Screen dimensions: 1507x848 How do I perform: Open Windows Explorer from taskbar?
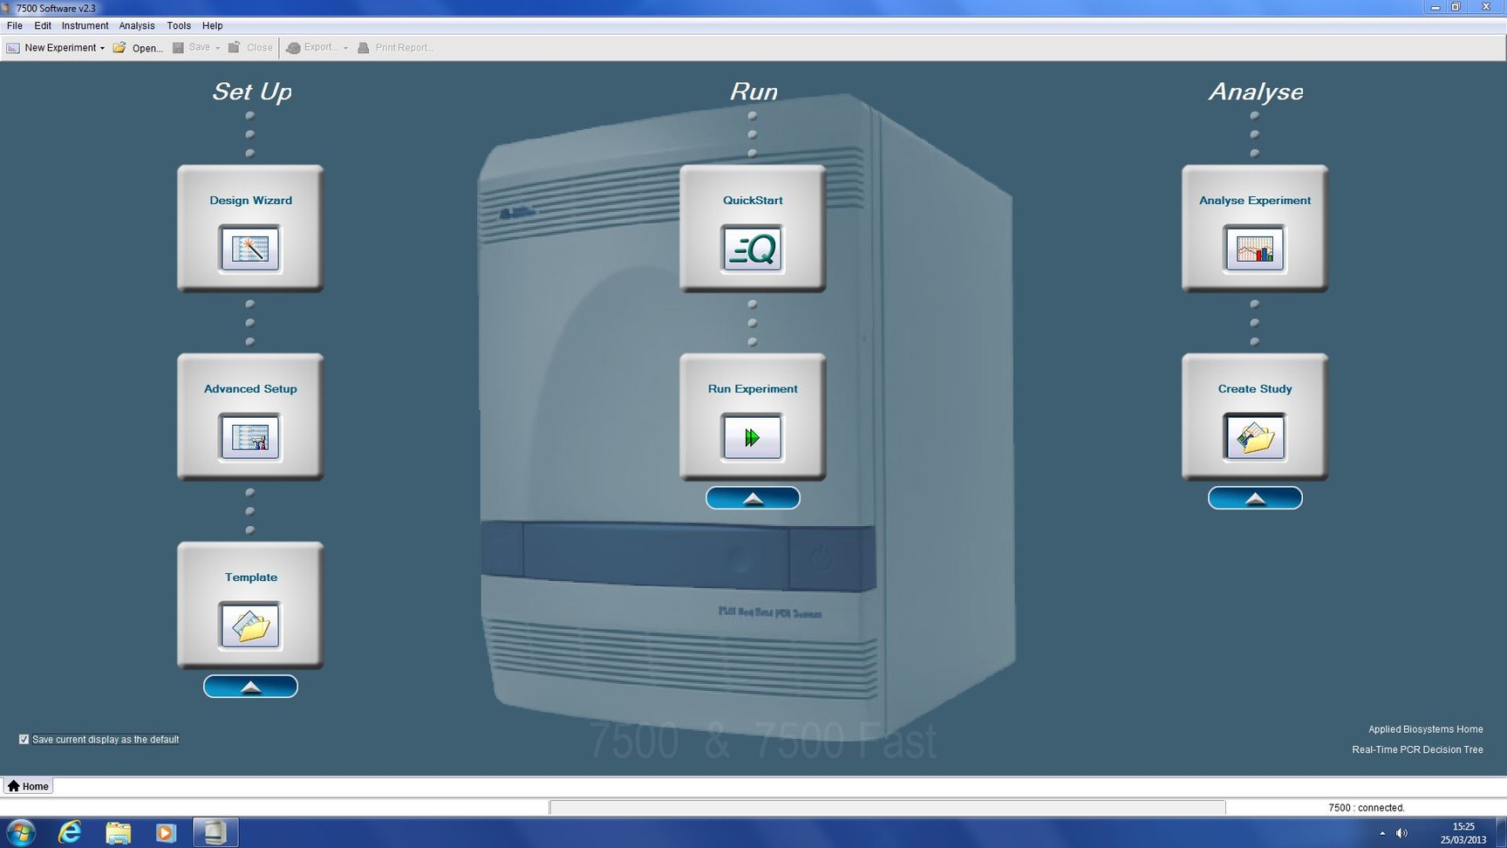click(x=119, y=832)
